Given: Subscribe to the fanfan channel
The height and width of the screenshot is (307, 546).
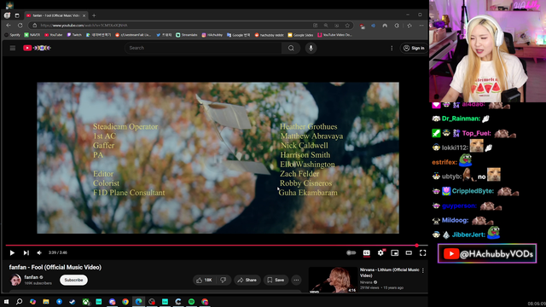Looking at the screenshot, I should pos(73,280).
